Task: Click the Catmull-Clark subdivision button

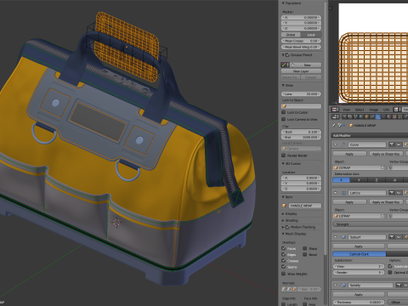Action: [360, 254]
